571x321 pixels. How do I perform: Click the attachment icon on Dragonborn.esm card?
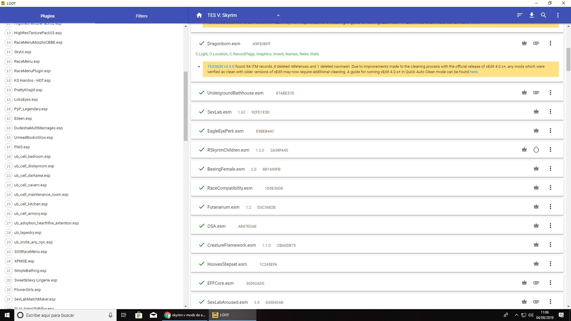[x=536, y=43]
